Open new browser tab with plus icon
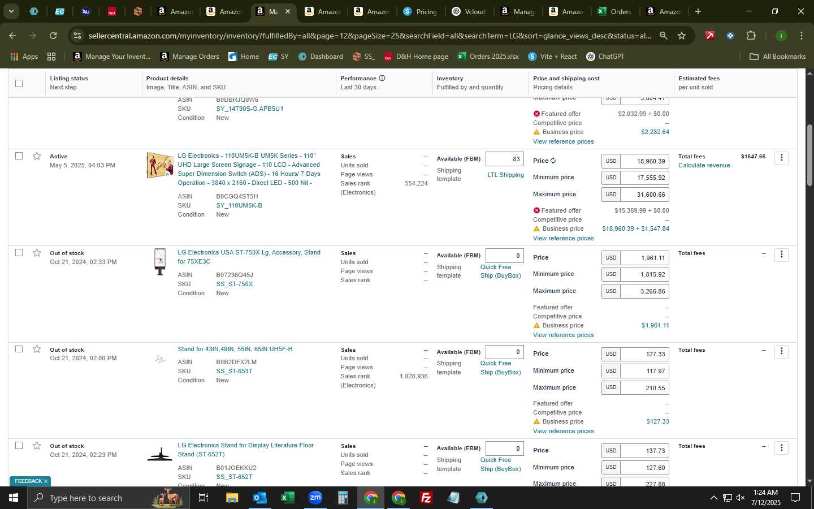Viewport: 814px width, 509px height. click(698, 11)
